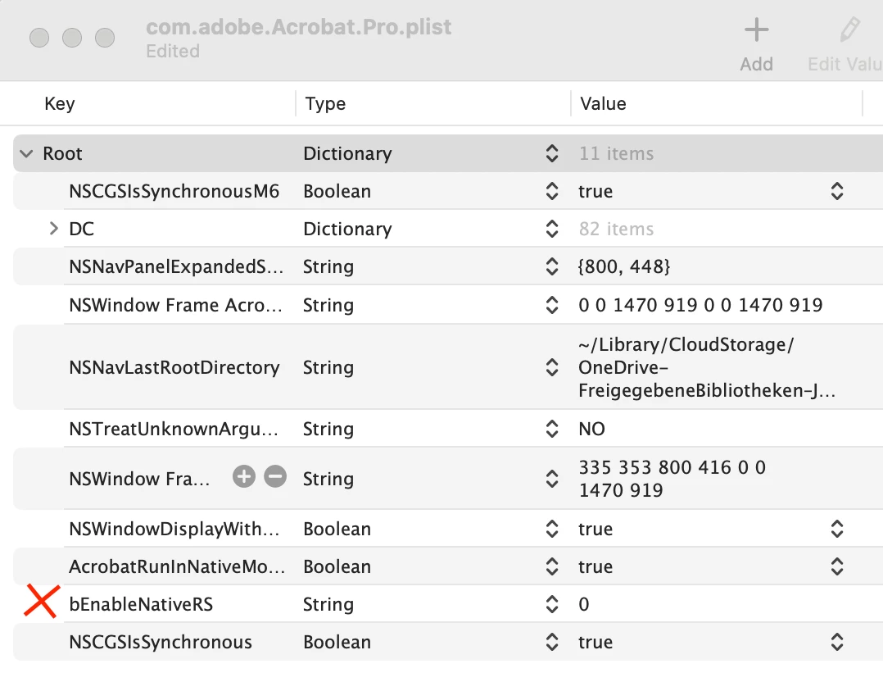This screenshot has height=682, width=883.
Task: Select the NSTreatUnknownArgu… key
Action: coord(174,429)
